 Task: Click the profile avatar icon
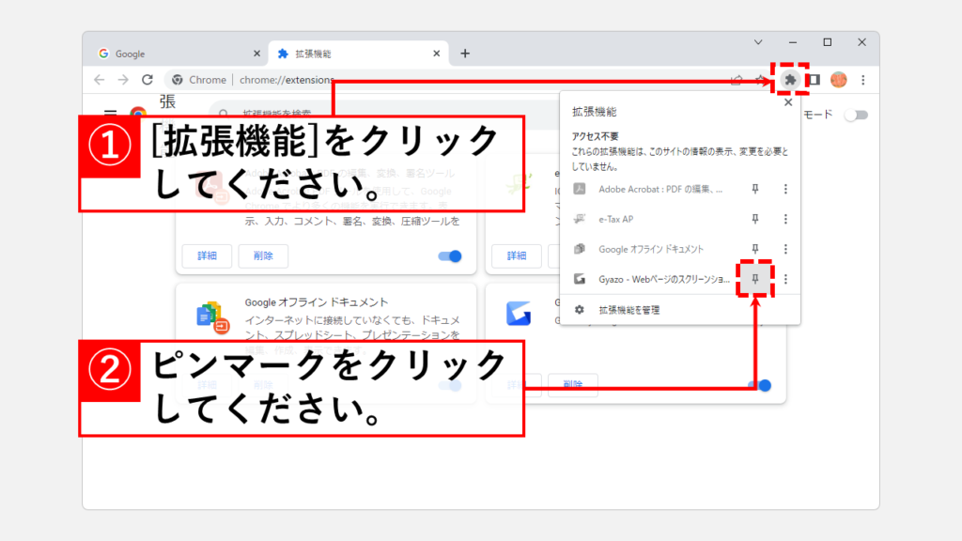(838, 80)
